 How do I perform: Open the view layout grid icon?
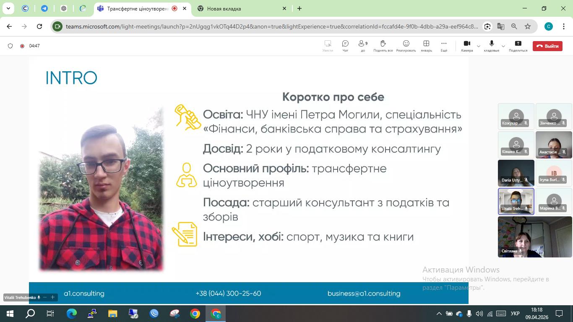click(426, 46)
